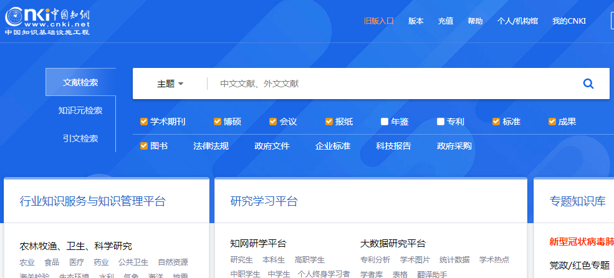Open the 企业标准 link
614x278 pixels.
[x=333, y=146]
